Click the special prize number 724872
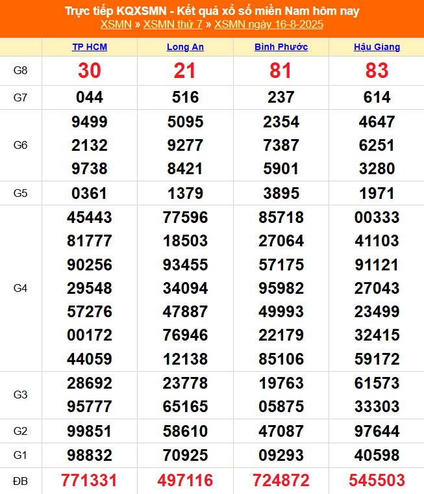The width and height of the screenshot is (424, 494). click(281, 480)
